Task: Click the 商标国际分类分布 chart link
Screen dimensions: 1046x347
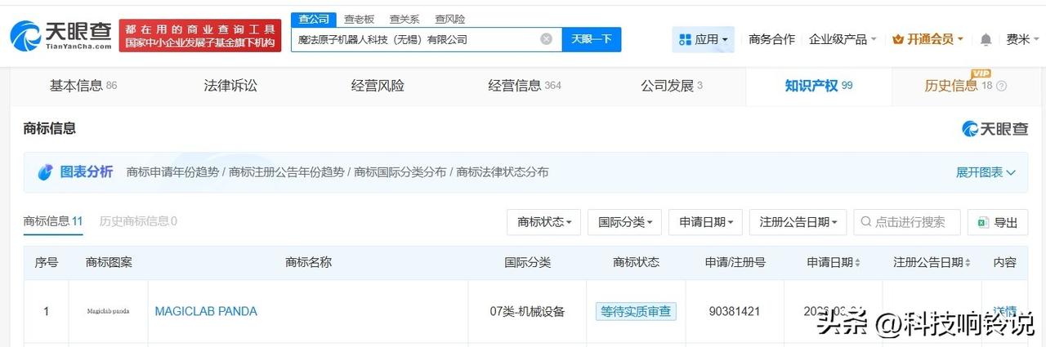Action: (x=400, y=172)
